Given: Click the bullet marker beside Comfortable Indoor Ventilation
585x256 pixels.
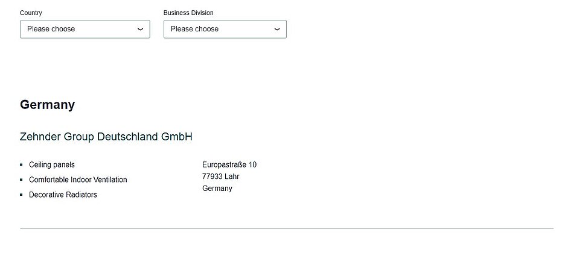Looking at the screenshot, I should pos(22,180).
